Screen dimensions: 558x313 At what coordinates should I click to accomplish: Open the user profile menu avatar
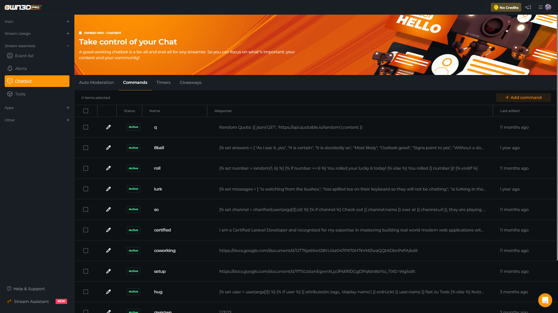[548, 7]
